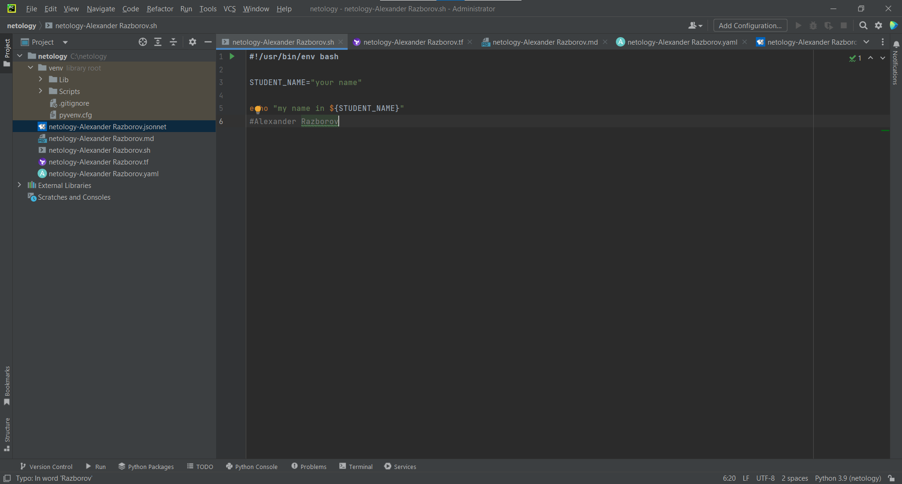Image resolution: width=902 pixels, height=484 pixels.
Task: Open the Python Packages tool window
Action: click(146, 466)
